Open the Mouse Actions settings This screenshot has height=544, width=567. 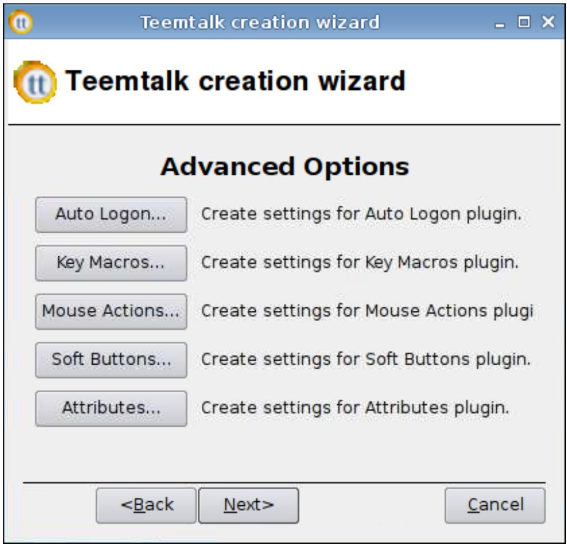coord(111,311)
